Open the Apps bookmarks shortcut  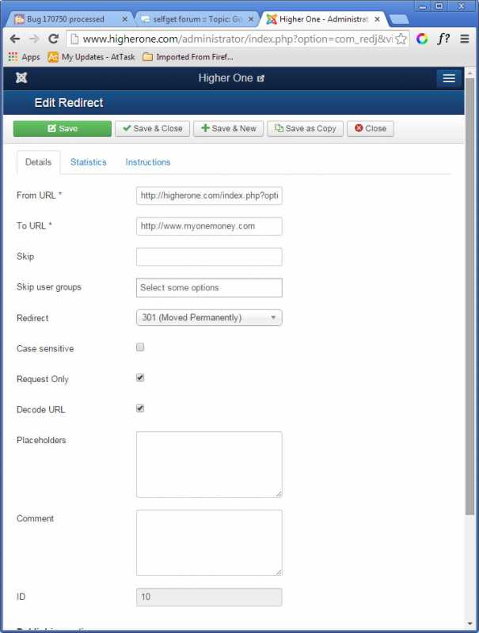pos(25,57)
